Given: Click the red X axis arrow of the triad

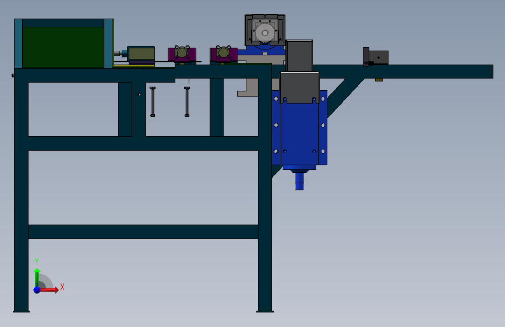Looking at the screenshot, I should coord(48,290).
